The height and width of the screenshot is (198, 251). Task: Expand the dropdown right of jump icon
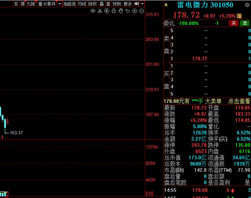click(142, 4)
